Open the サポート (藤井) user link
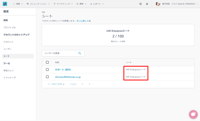This screenshot has width=200, height=121. point(63,70)
